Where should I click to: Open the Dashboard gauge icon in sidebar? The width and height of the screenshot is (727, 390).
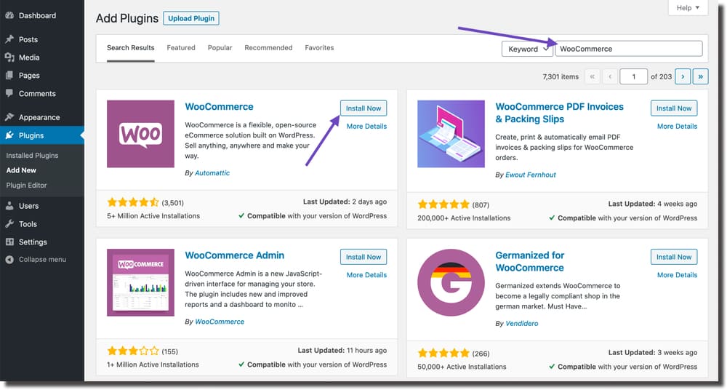[9, 15]
